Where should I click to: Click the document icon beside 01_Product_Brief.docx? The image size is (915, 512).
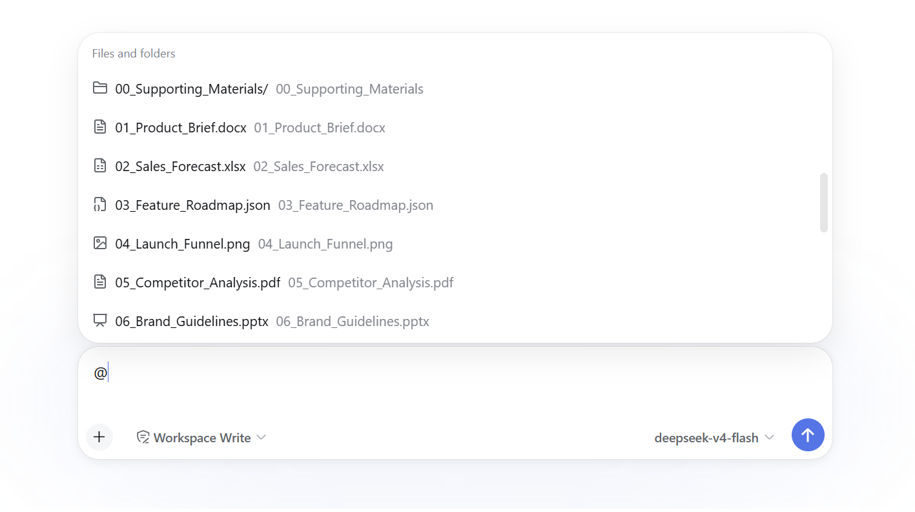tap(99, 127)
